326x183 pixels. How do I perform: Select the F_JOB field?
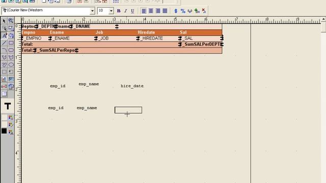coord(116,39)
